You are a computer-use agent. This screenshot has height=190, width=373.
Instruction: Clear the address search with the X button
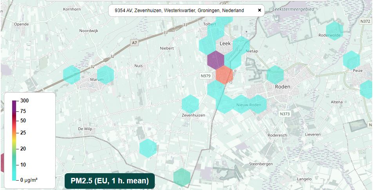click(259, 11)
